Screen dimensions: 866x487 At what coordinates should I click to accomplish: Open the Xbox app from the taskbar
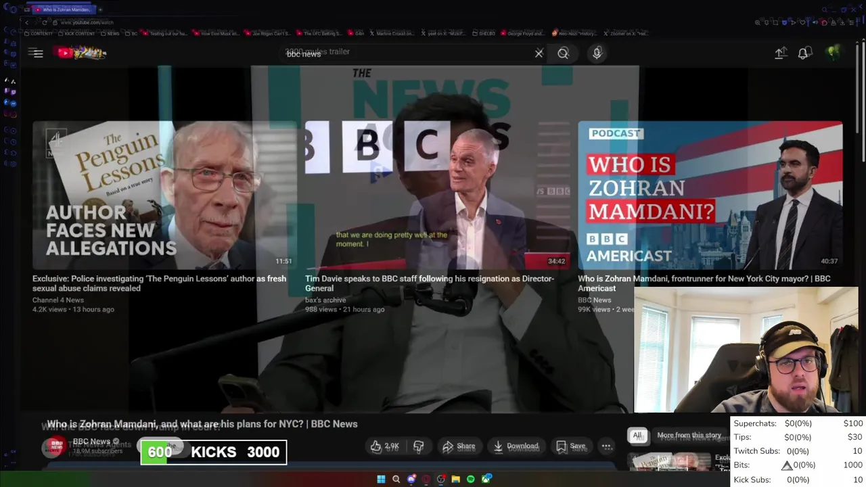click(x=486, y=479)
